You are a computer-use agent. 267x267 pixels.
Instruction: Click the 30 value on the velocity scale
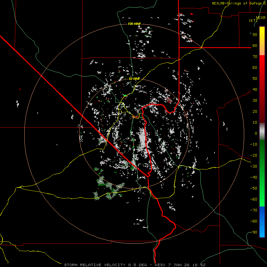[x=255, y=101]
